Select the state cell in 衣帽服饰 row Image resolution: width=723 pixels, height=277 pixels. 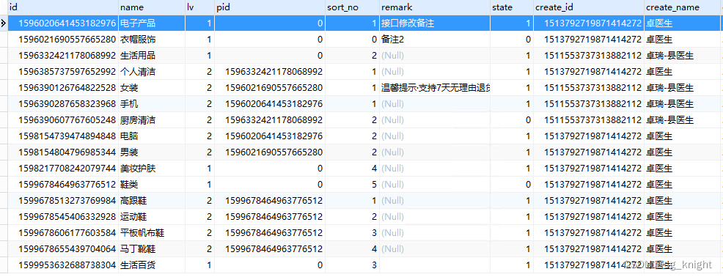pyautogui.click(x=512, y=39)
